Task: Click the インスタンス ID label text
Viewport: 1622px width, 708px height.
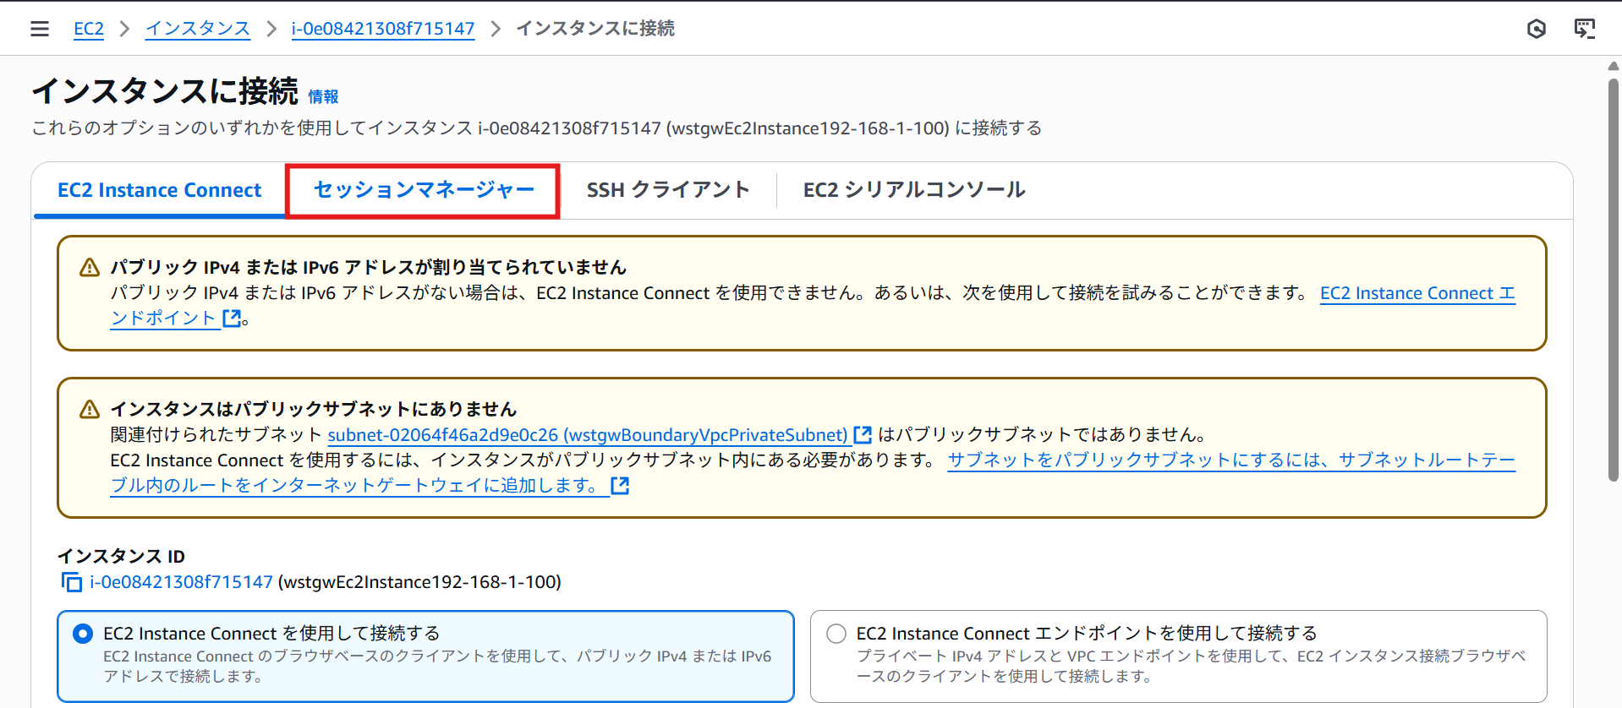Action: pyautogui.click(x=121, y=557)
